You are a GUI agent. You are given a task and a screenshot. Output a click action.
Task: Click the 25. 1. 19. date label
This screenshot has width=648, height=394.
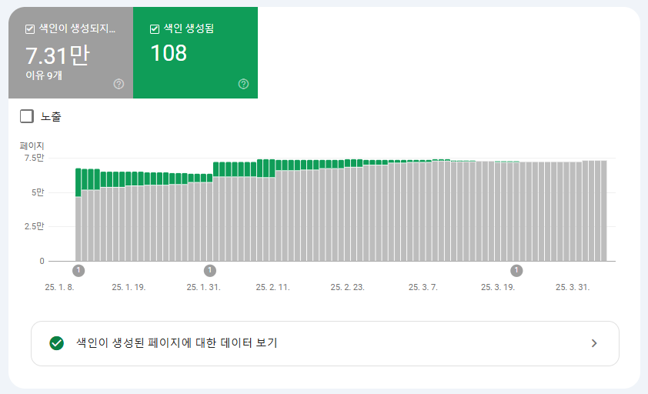tap(129, 287)
